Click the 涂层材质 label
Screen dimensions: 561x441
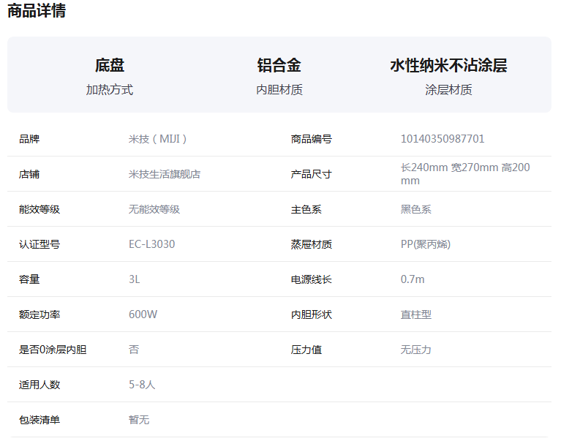(x=448, y=89)
